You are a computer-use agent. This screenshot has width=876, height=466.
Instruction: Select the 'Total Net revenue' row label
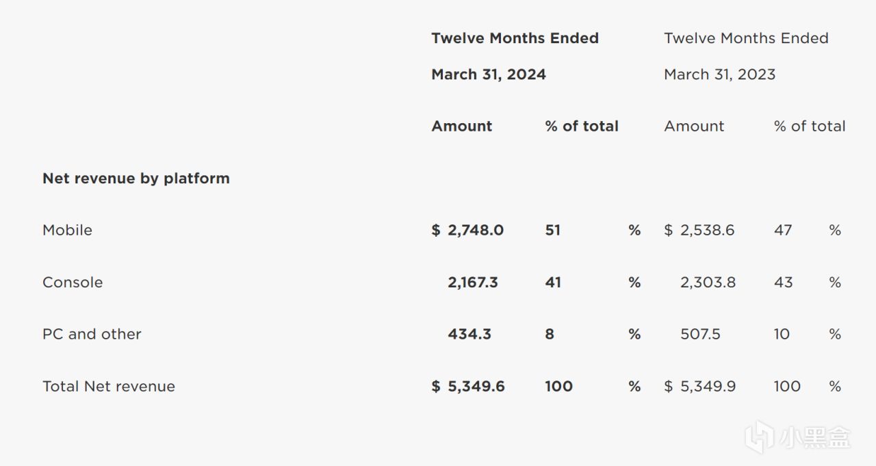pyautogui.click(x=109, y=387)
